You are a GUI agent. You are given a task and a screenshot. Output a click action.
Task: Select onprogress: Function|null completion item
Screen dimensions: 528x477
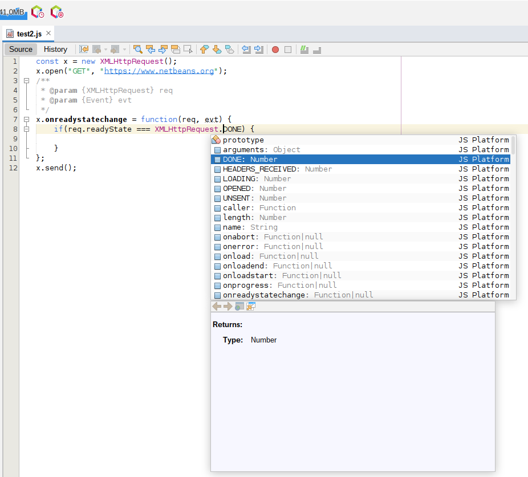pos(360,286)
